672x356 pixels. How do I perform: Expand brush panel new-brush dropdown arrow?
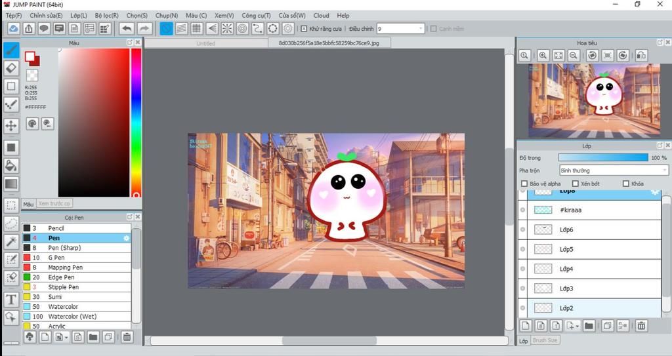point(66,338)
